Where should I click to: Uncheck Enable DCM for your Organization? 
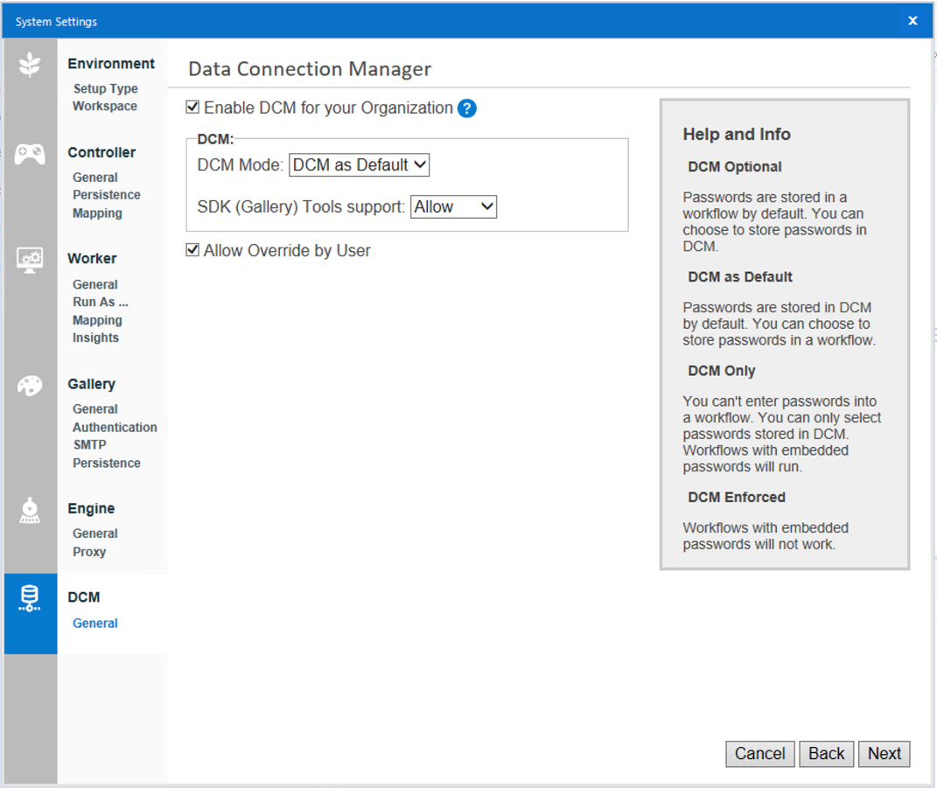192,107
